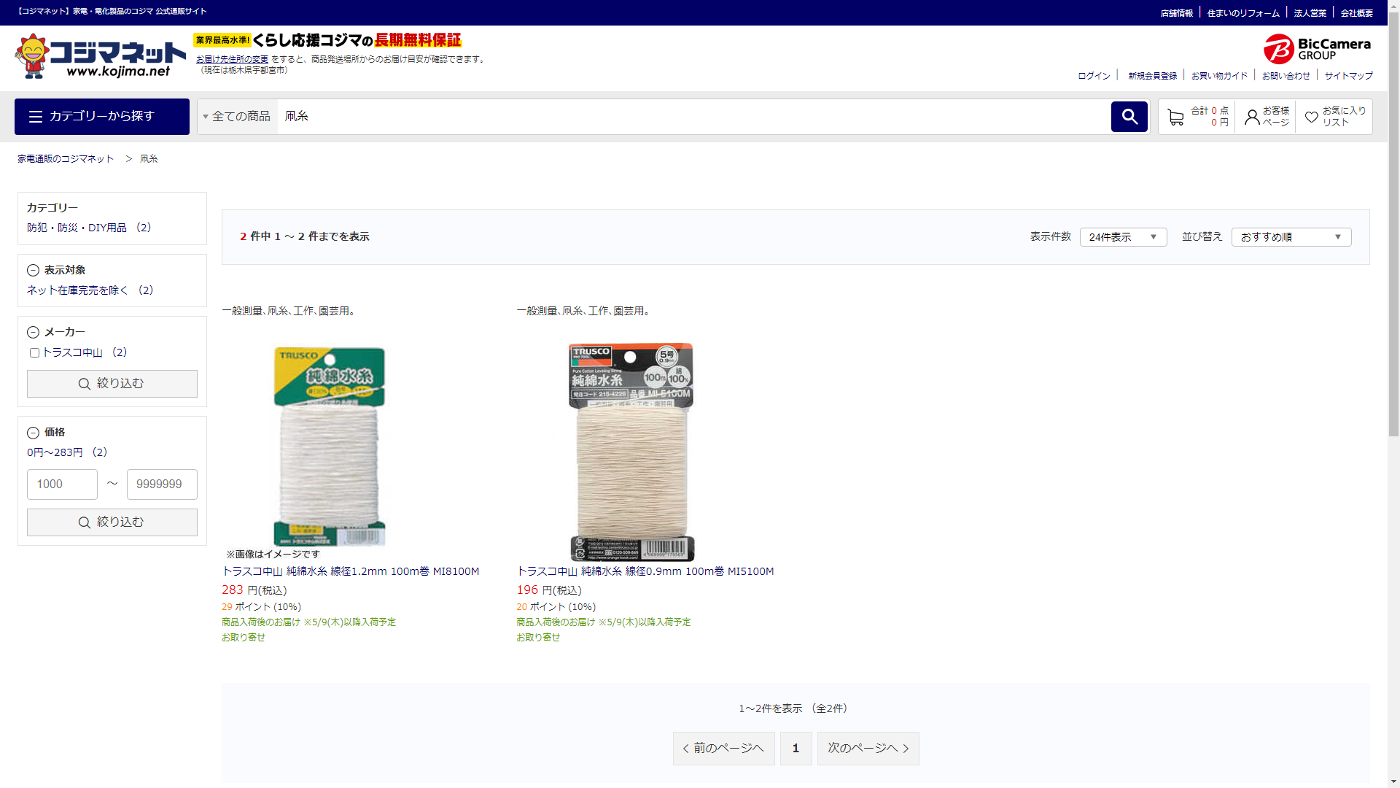This screenshot has height=788, width=1400.
Task: Open the favorites list heart icon
Action: tap(1311, 117)
